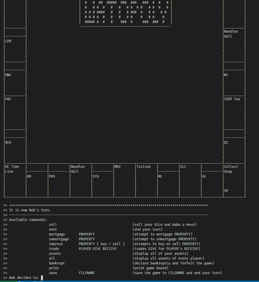Click the row of plus signs separator line

[x=109, y=205]
